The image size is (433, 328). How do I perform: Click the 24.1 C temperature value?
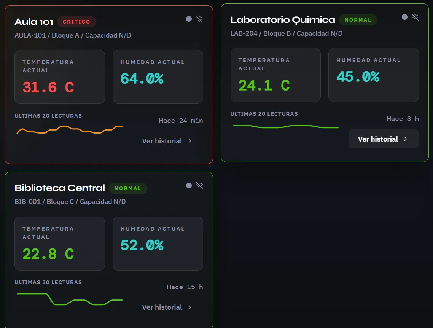[x=264, y=85]
